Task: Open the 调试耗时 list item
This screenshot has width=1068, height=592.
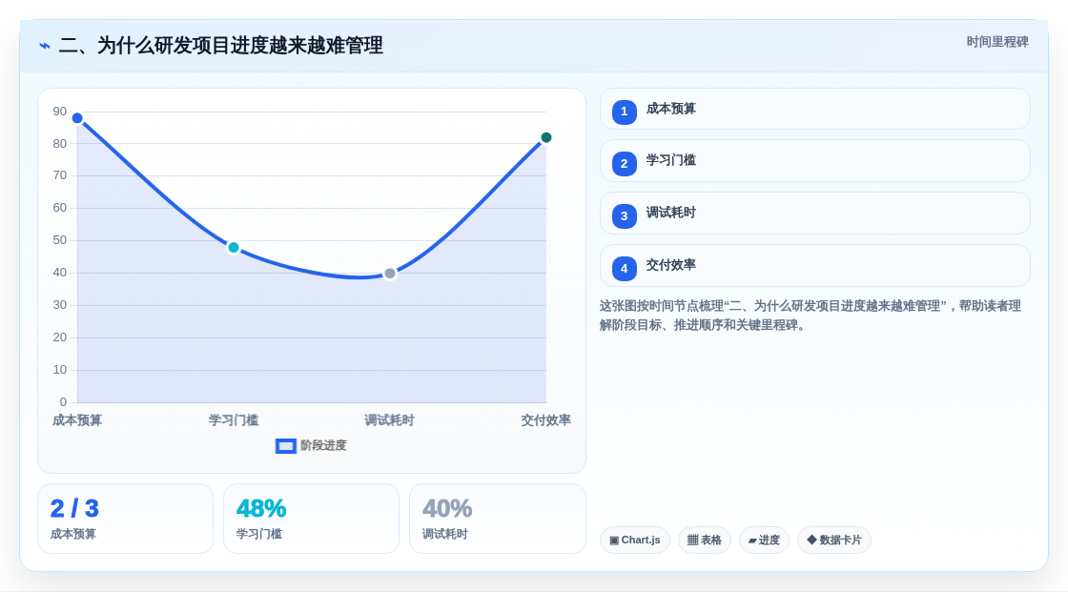Action: tap(814, 214)
